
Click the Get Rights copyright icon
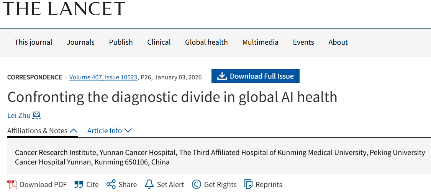[197, 185]
